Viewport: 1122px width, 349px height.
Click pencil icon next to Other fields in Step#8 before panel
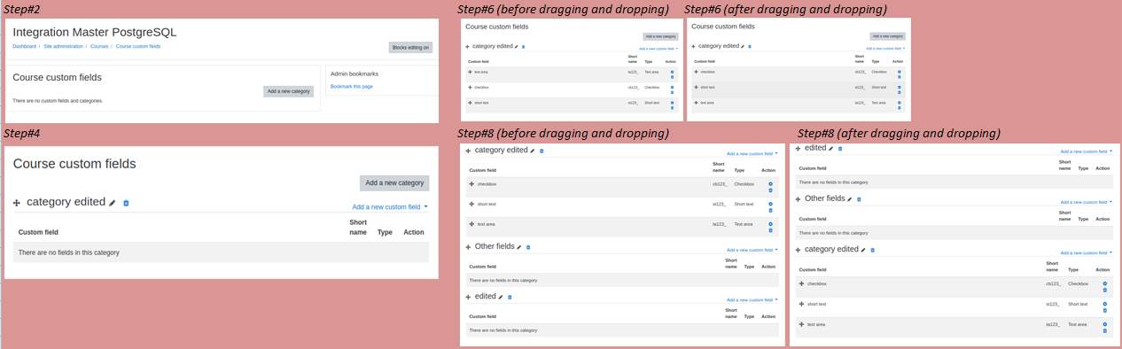(520, 247)
